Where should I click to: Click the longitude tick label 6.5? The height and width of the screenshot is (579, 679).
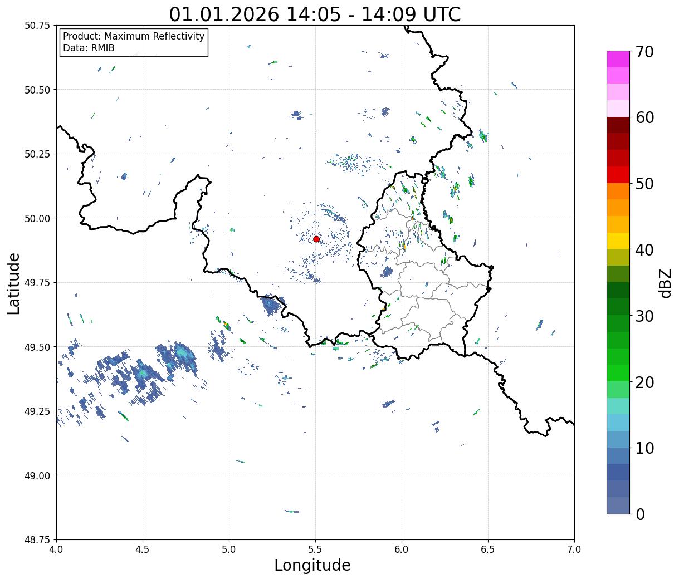[488, 549]
